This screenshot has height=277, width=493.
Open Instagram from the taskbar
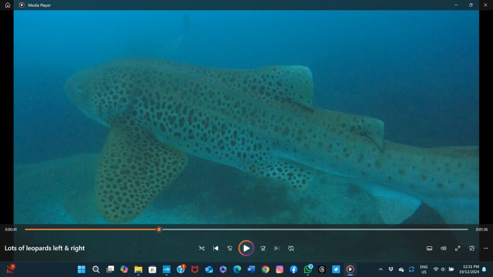280,269
